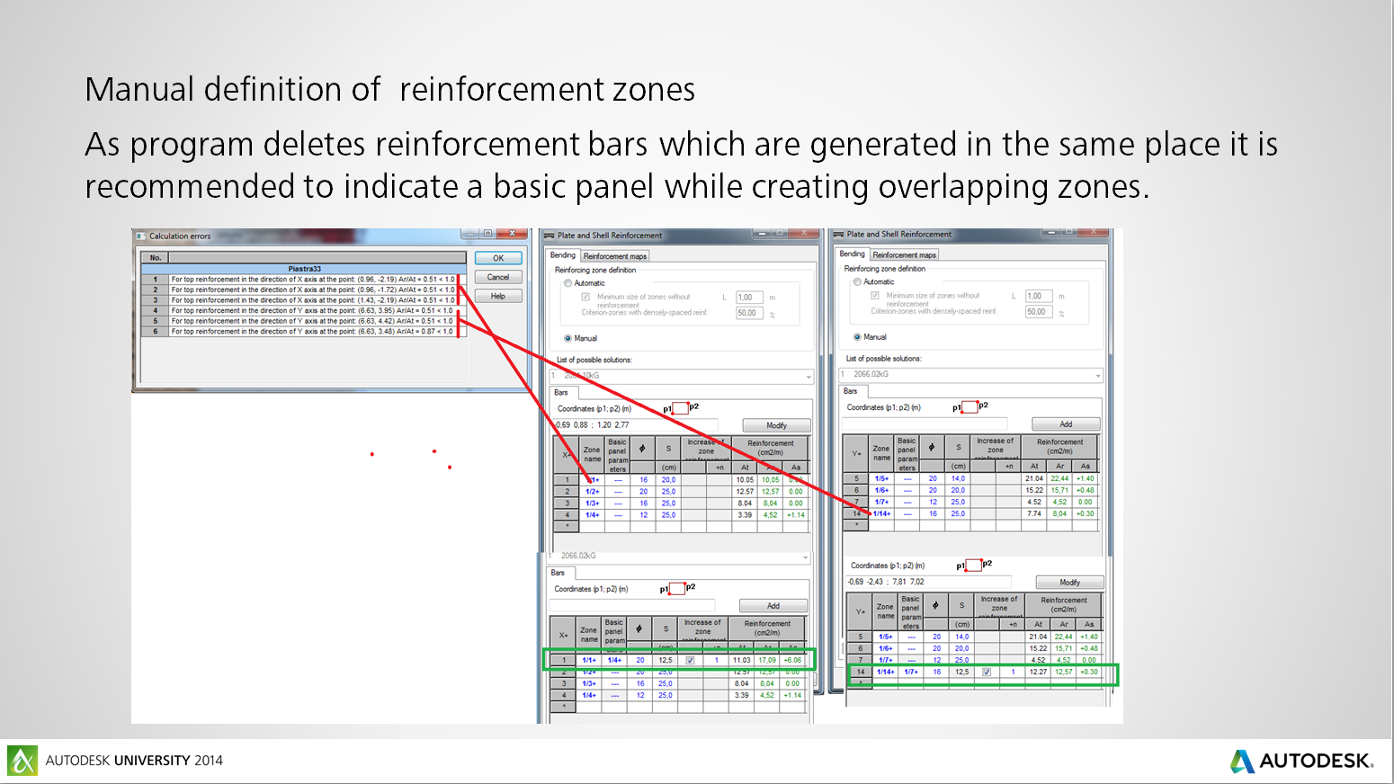Select error row with point (0.96, -1.72)
The width and height of the screenshot is (1394, 784).
(x=304, y=290)
